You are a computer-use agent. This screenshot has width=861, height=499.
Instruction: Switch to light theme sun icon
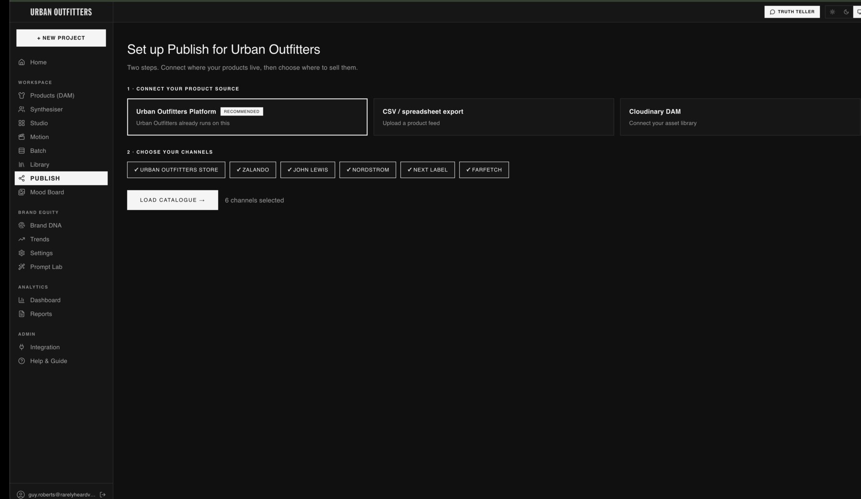click(832, 12)
